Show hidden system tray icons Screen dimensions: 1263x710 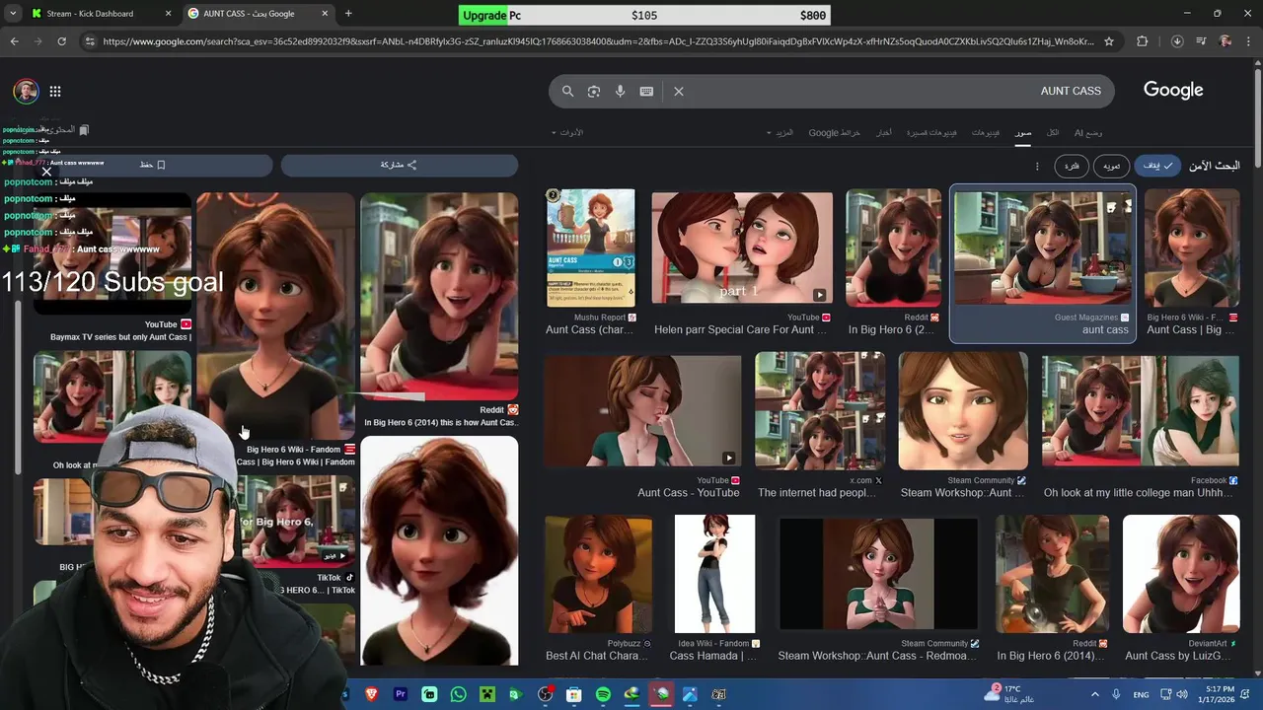[1094, 694]
